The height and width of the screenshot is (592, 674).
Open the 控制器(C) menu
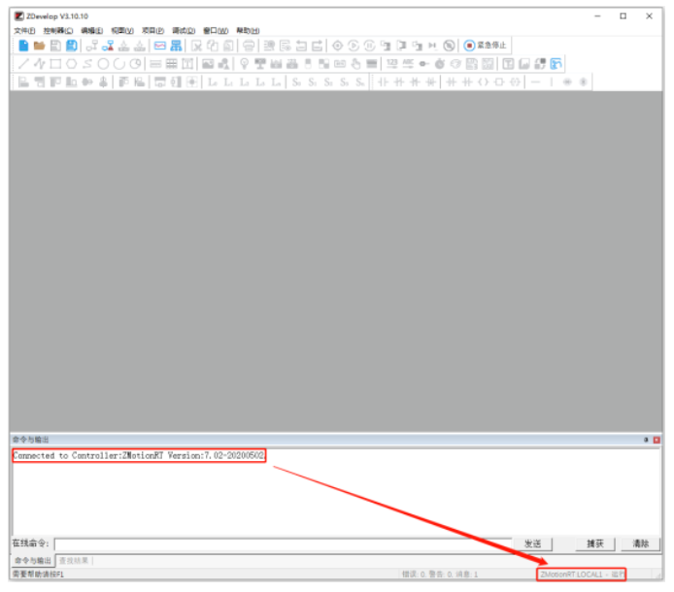58,31
